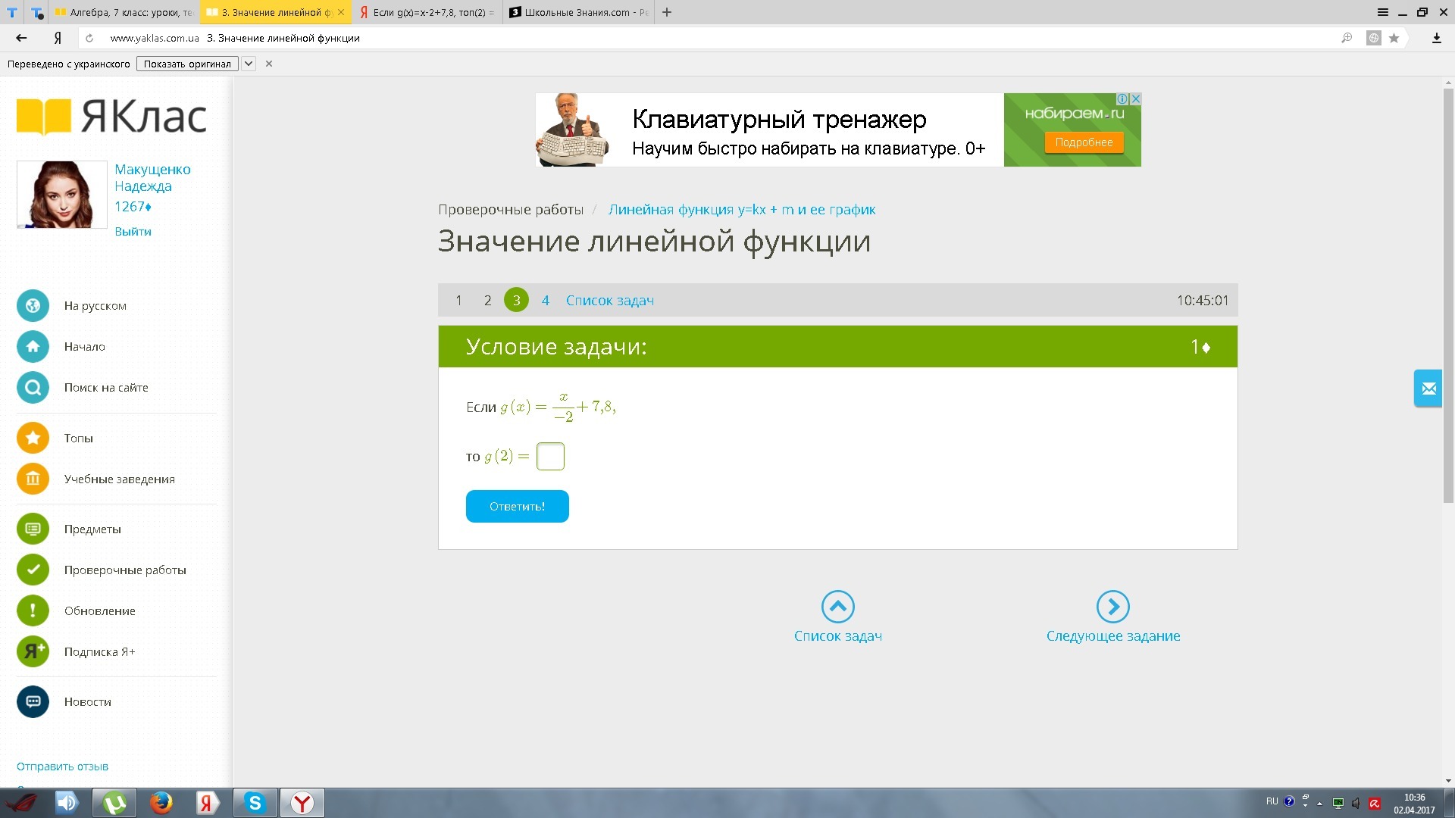Click the Показать оригинал button
The height and width of the screenshot is (818, 1455).
click(187, 64)
